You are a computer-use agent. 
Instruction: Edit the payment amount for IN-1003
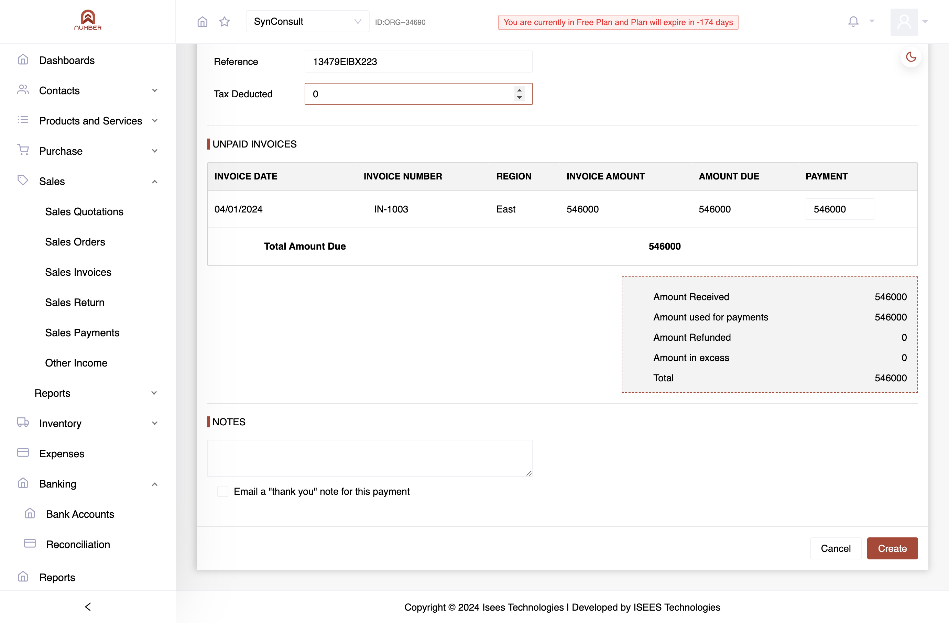[840, 209]
